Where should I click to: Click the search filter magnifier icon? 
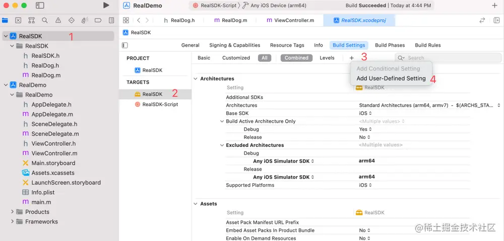(401, 58)
